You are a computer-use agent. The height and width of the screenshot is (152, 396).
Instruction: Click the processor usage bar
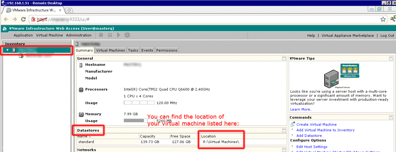coord(139,103)
